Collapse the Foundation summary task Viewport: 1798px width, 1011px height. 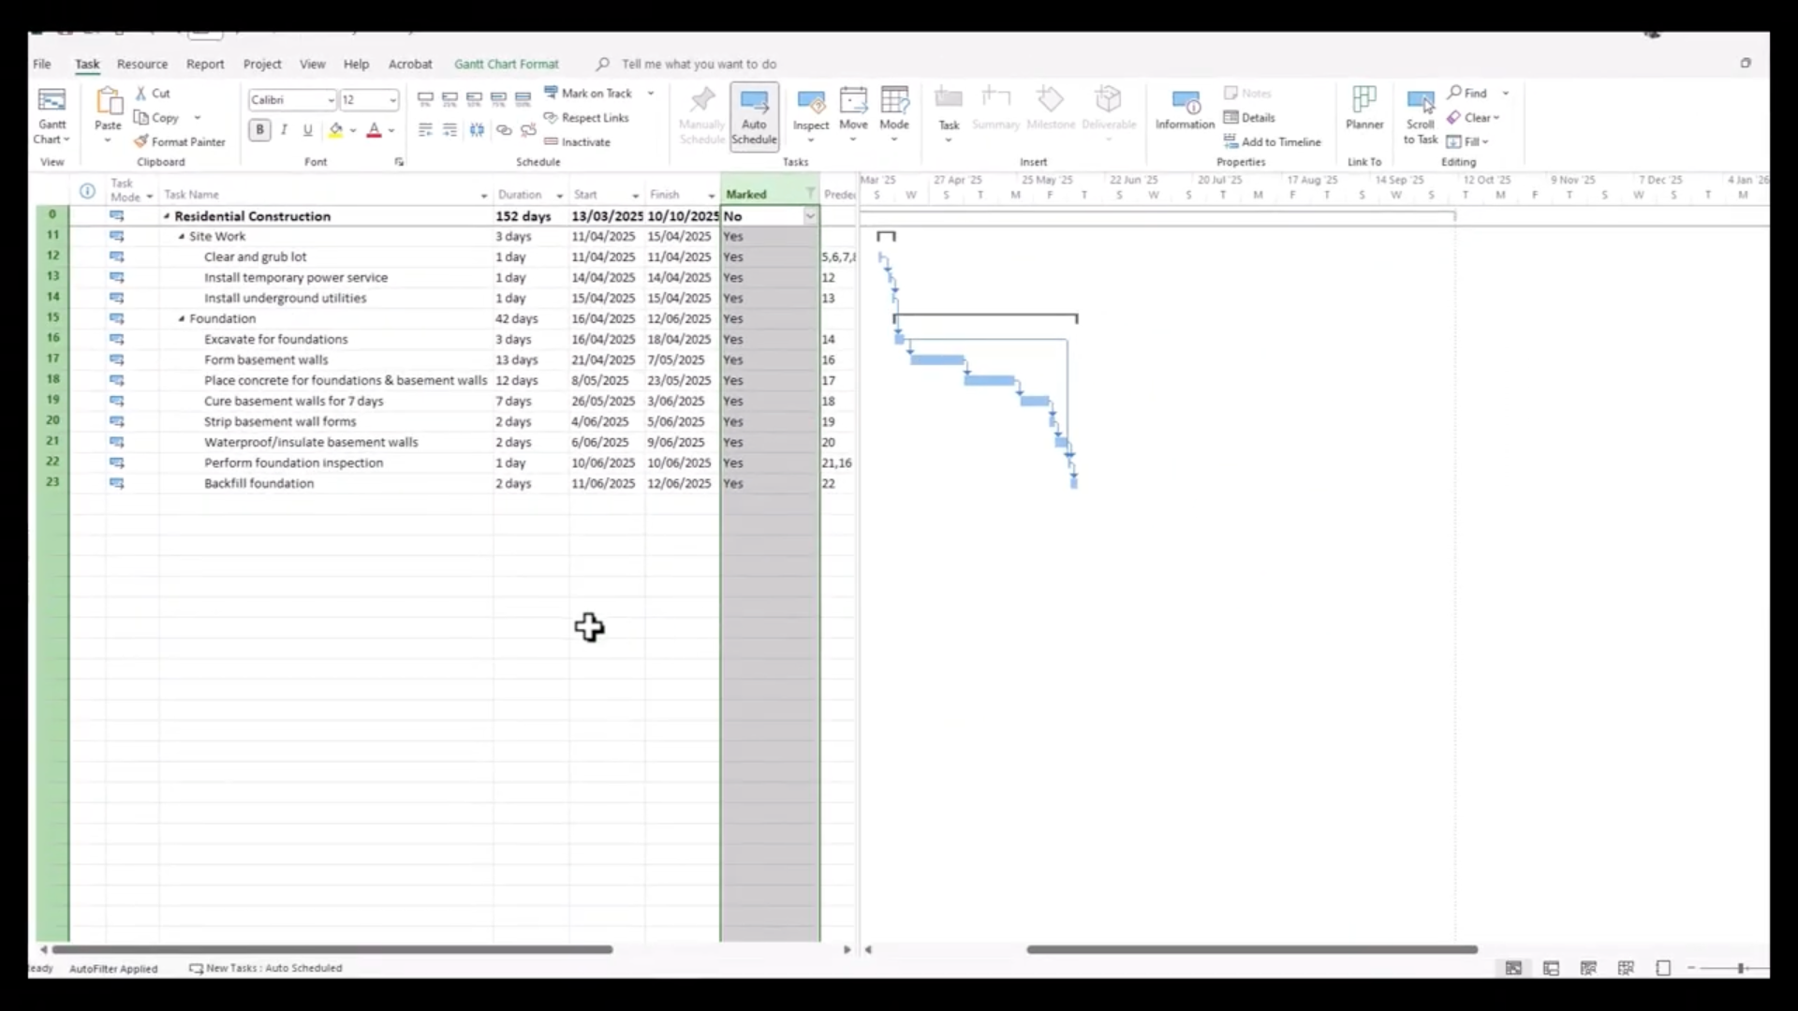point(182,319)
